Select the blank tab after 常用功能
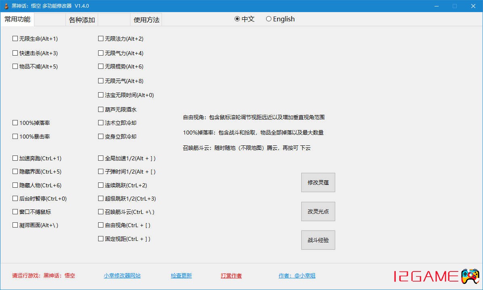Screen dimensions: 483x290 [x=50, y=20]
